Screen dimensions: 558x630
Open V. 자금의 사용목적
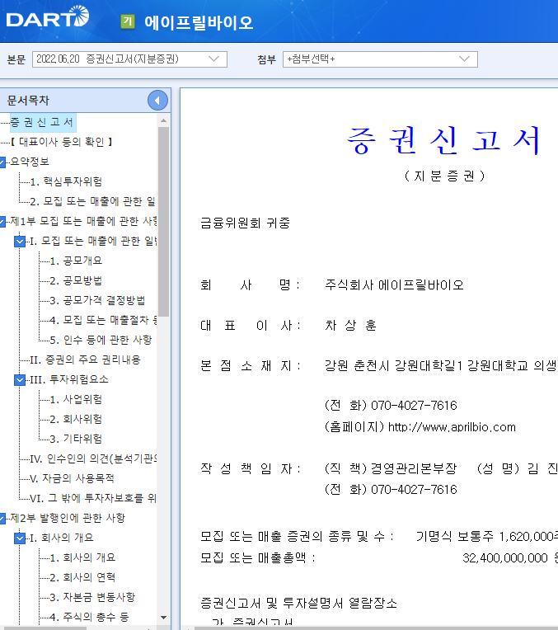[x=72, y=478]
